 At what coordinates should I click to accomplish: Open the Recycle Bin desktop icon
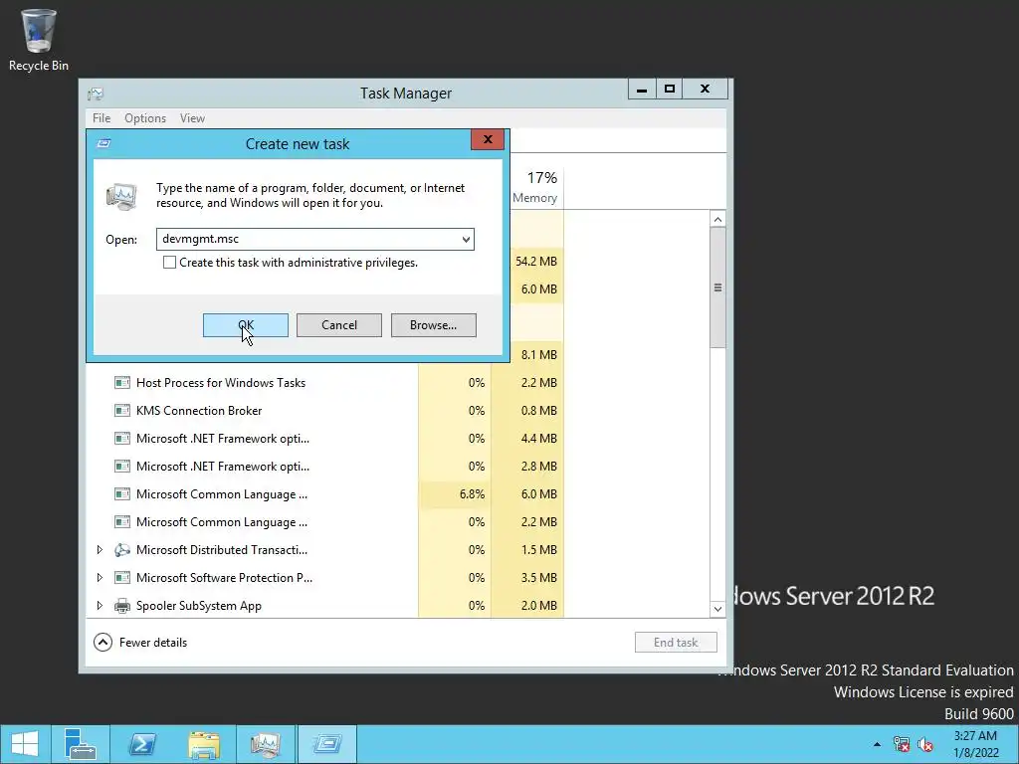point(39,40)
